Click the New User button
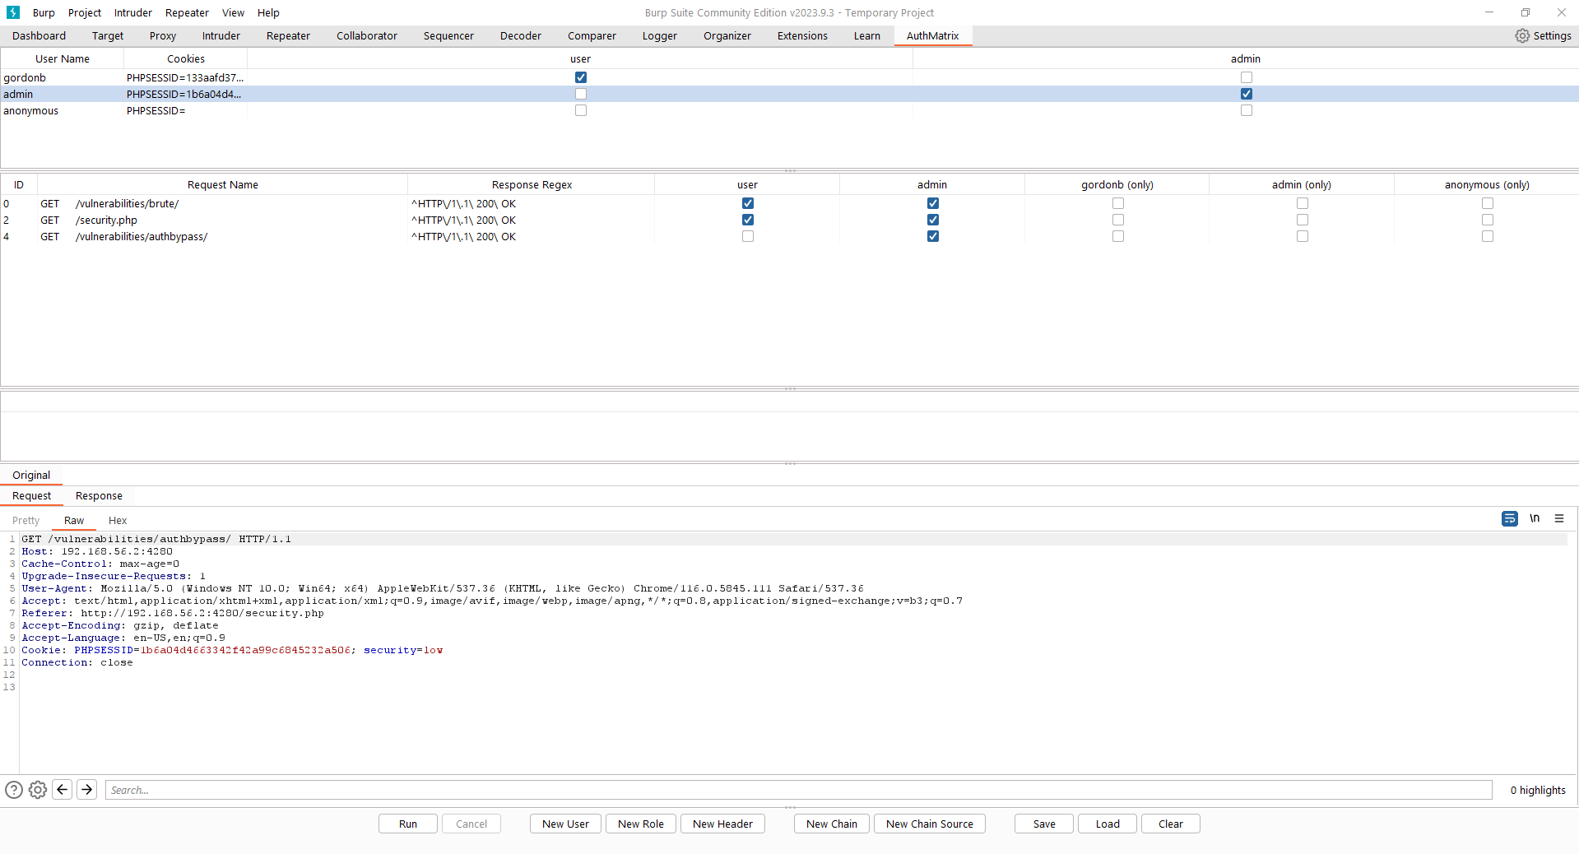Image resolution: width=1579 pixels, height=854 pixels. coord(565,824)
